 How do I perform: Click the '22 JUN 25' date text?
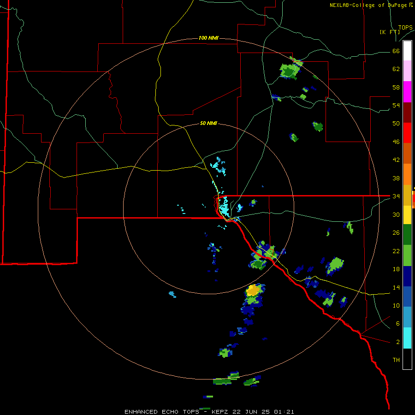251,412
